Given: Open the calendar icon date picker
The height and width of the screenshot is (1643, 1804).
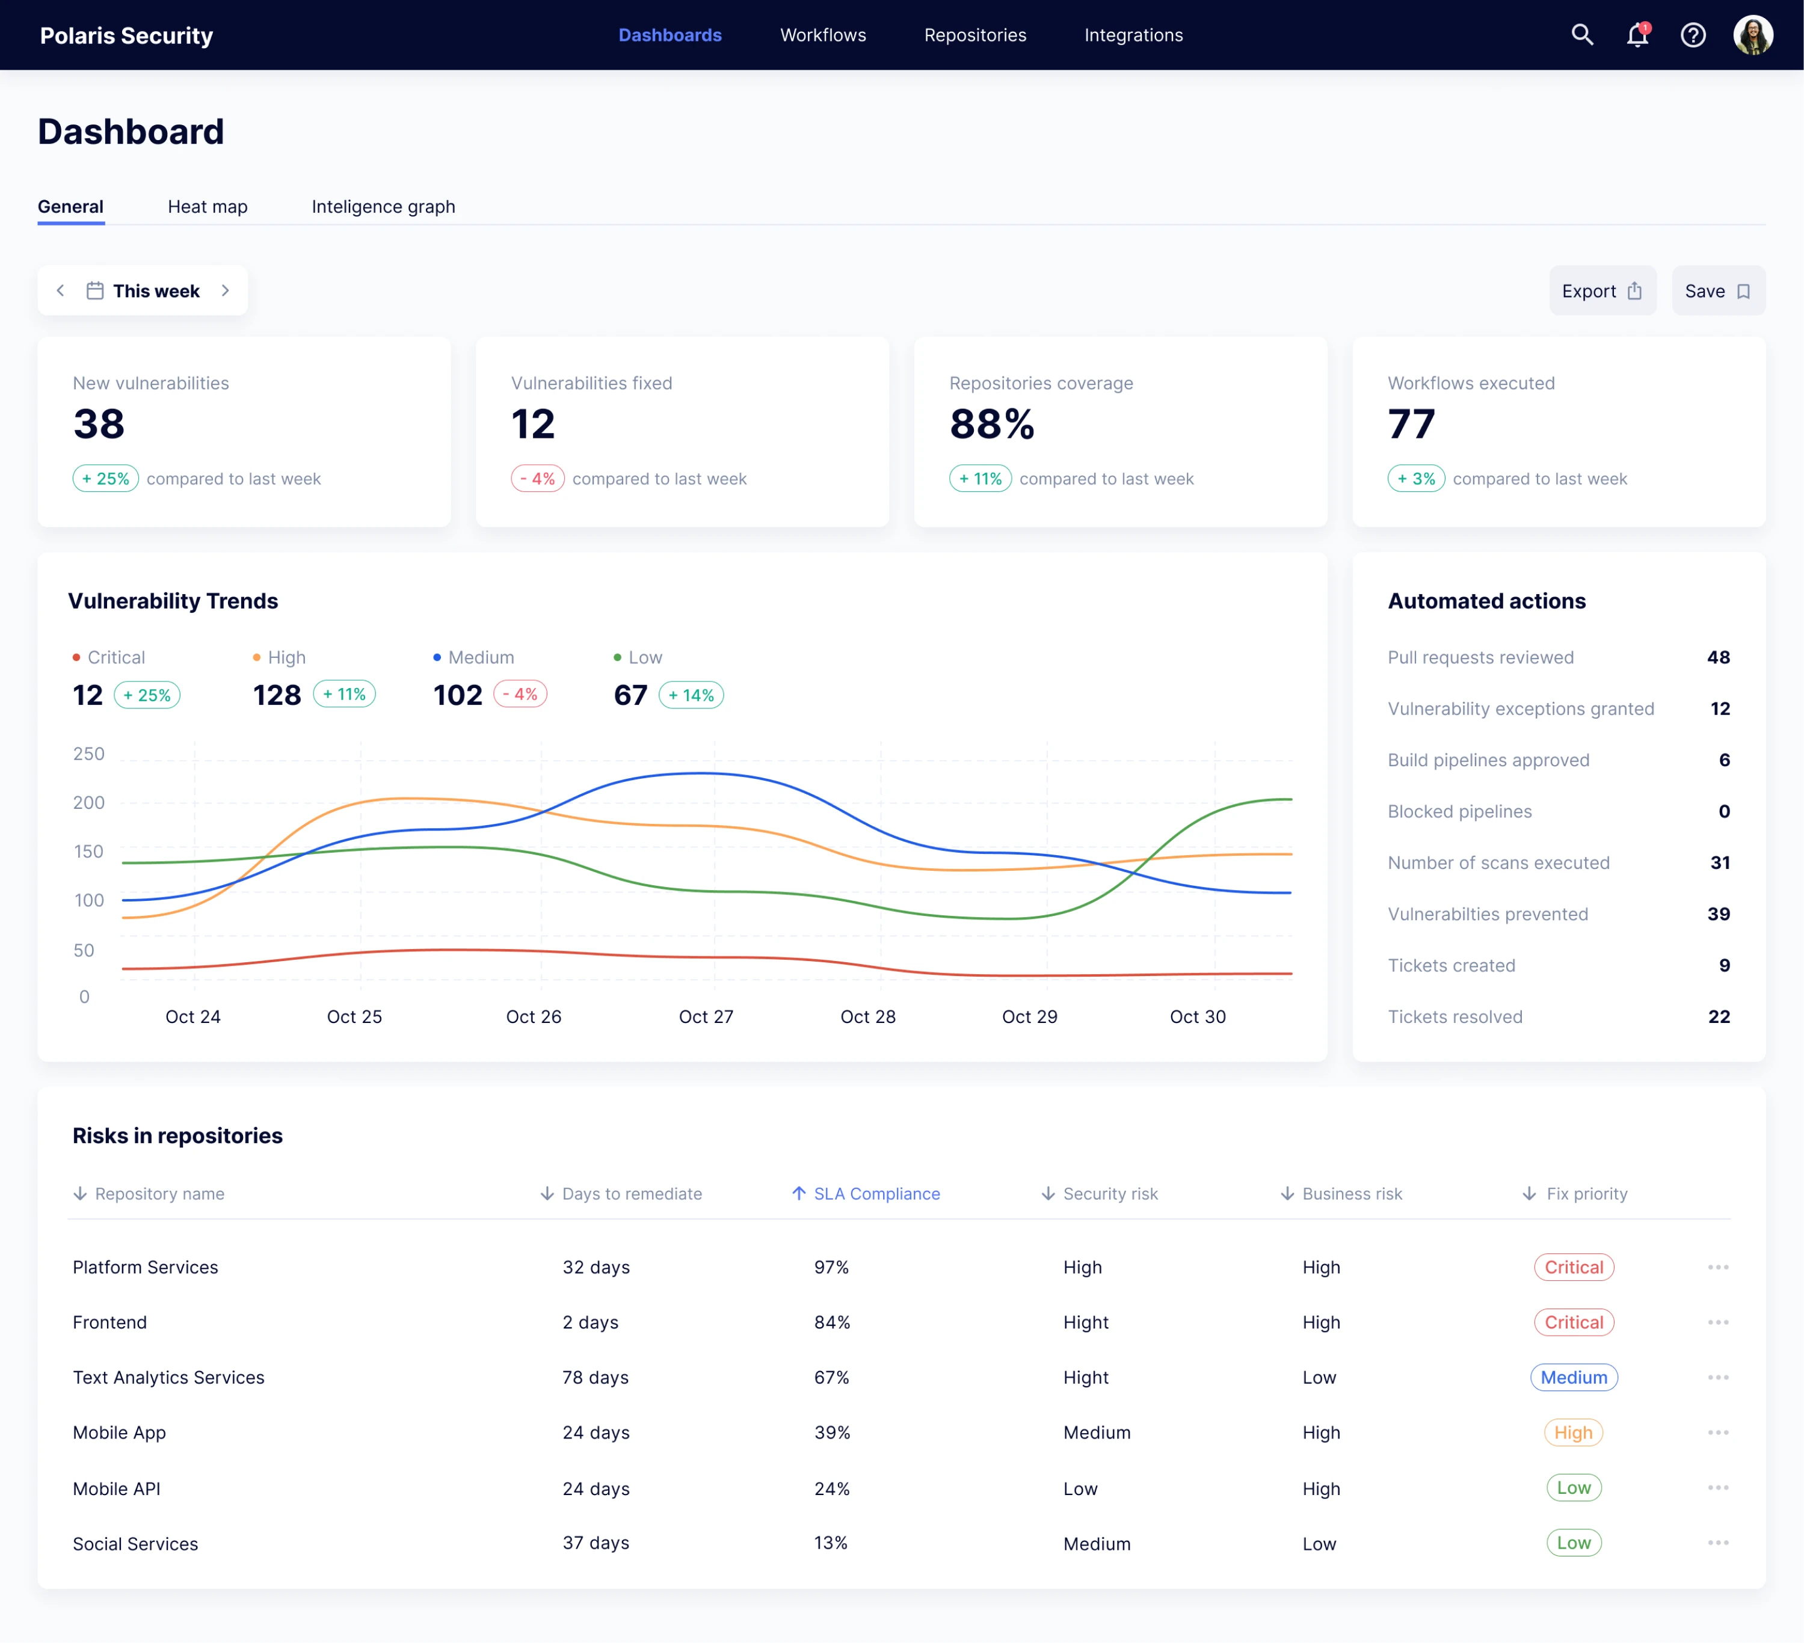Looking at the screenshot, I should point(95,290).
